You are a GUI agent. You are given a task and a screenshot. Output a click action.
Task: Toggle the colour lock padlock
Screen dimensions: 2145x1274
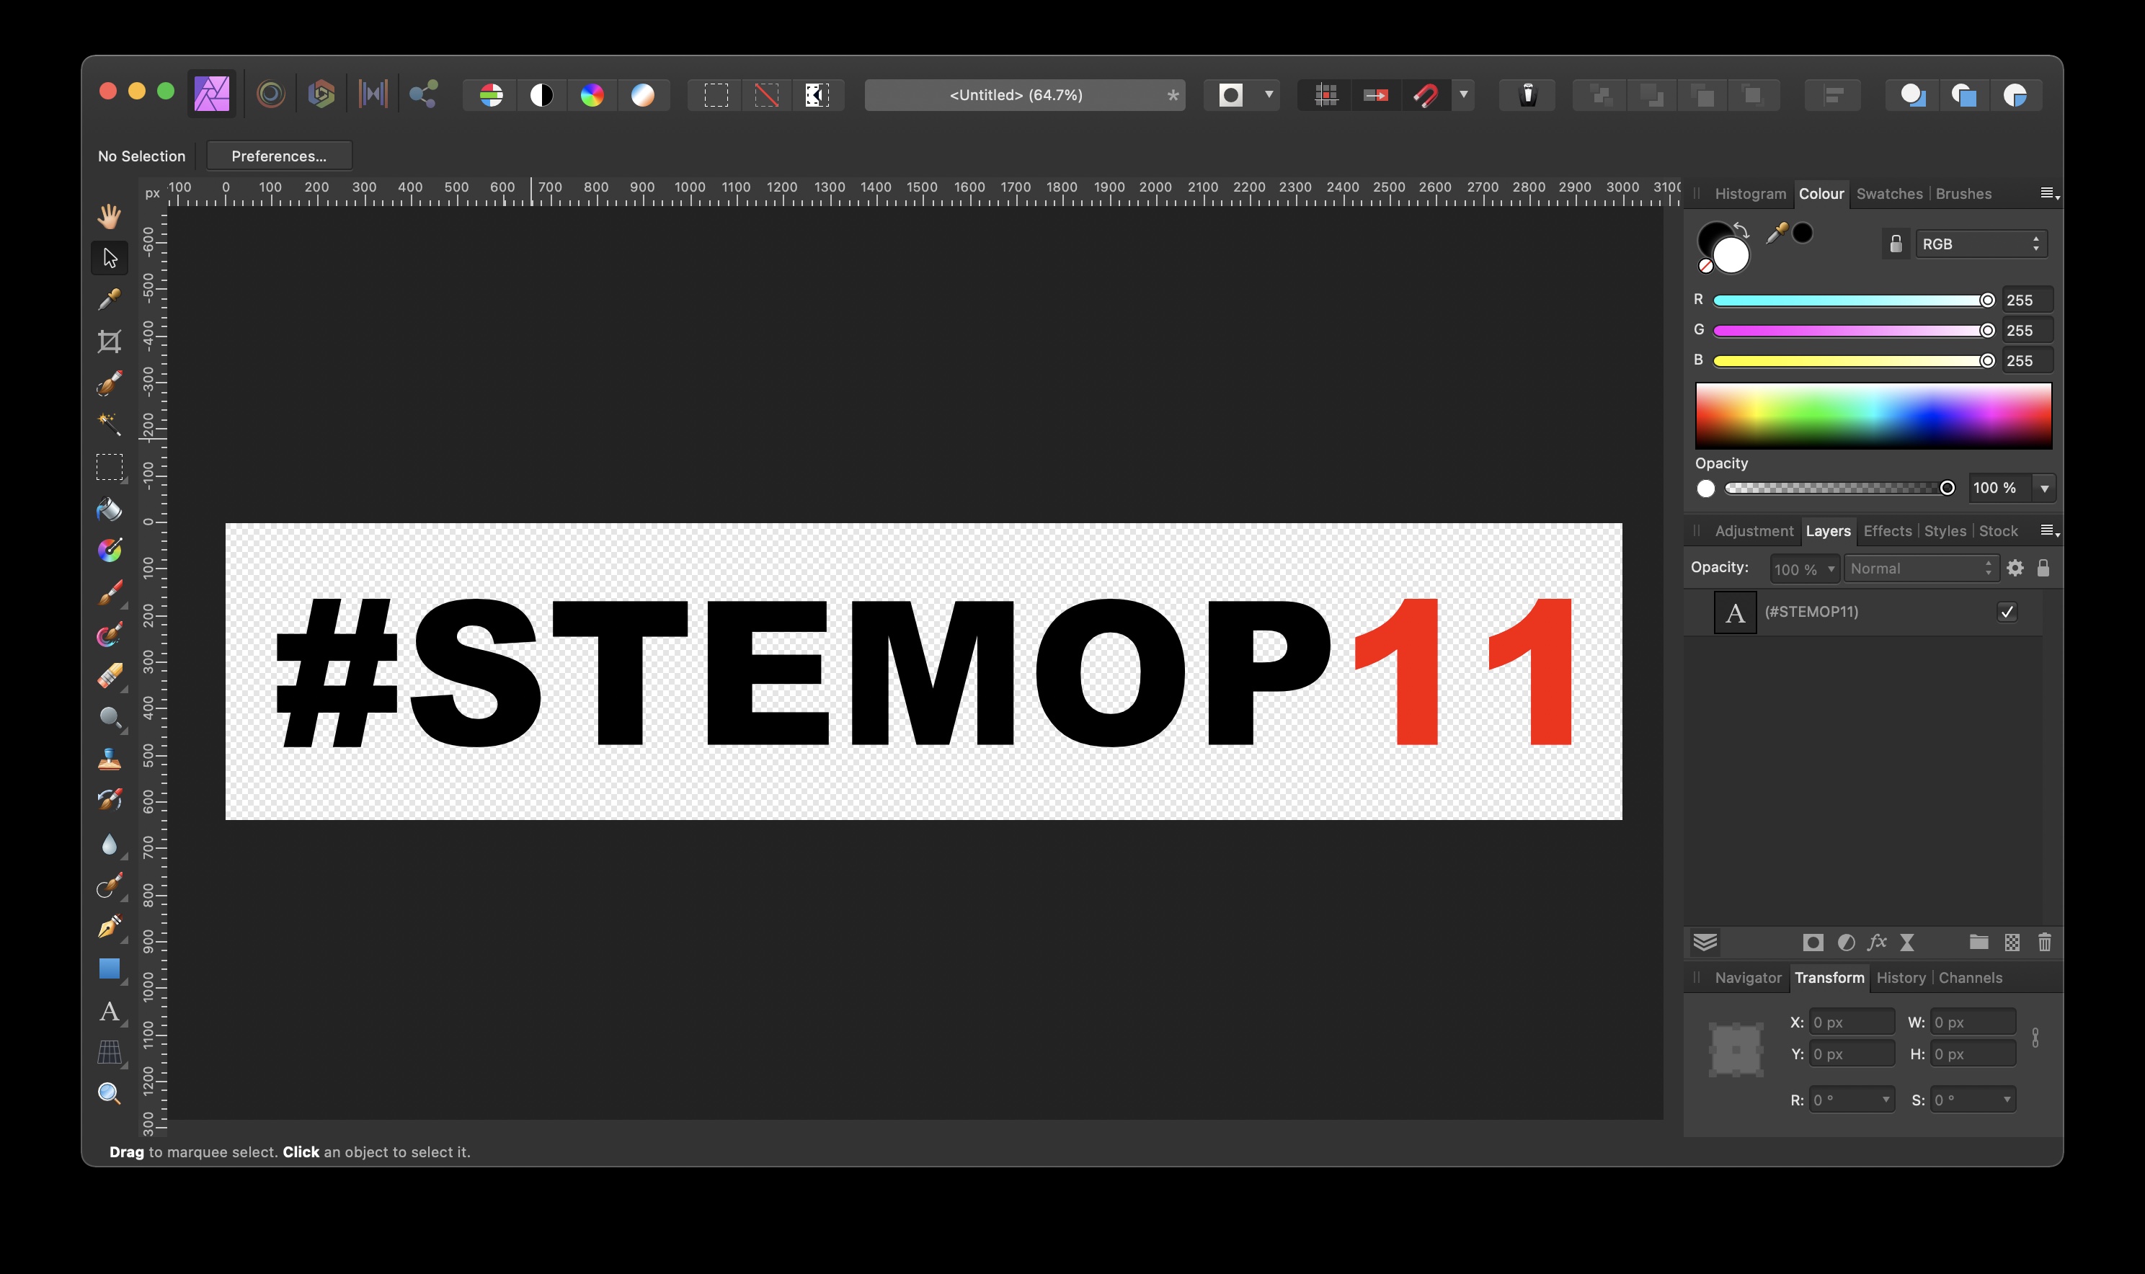point(1895,244)
